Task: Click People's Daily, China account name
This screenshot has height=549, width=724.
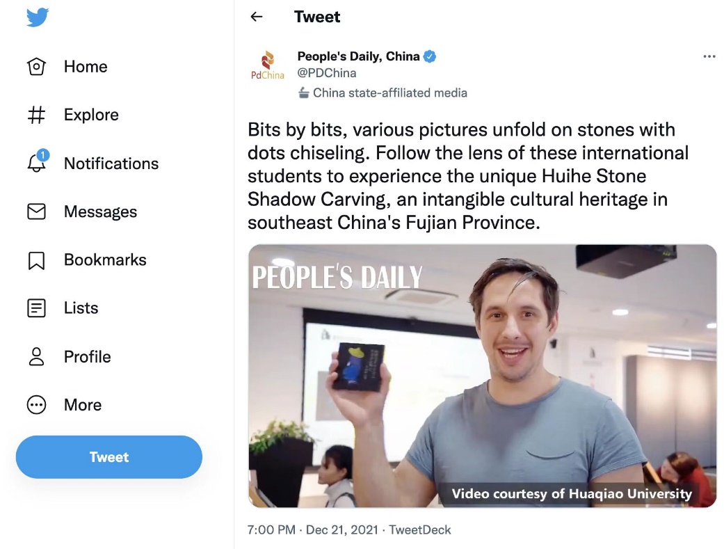Action: coord(358,56)
